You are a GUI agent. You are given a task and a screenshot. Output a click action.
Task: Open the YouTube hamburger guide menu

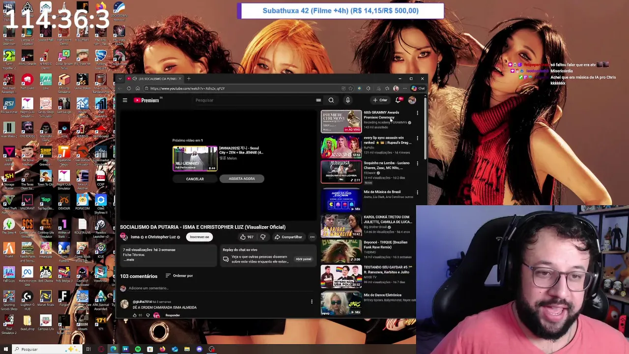(x=125, y=100)
